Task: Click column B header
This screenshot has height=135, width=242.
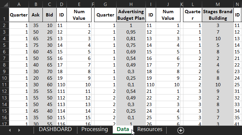Action: pyautogui.click(x=35, y=4)
